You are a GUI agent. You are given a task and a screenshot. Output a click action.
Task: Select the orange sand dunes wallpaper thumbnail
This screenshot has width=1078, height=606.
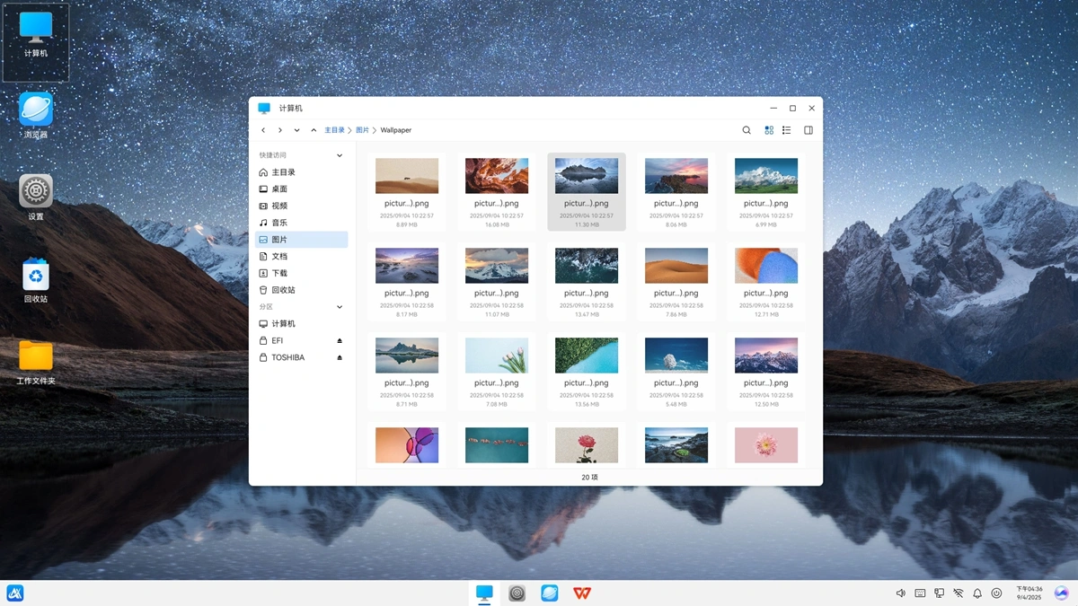676,266
